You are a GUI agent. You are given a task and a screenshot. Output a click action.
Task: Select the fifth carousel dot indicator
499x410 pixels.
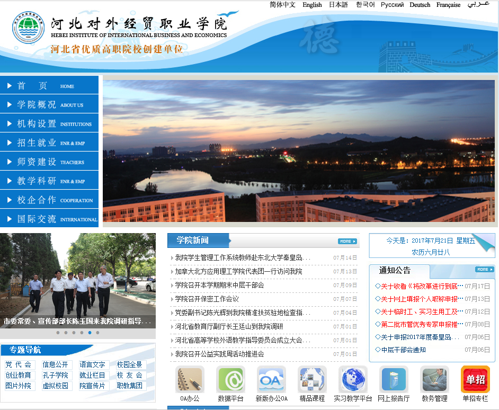point(90,333)
